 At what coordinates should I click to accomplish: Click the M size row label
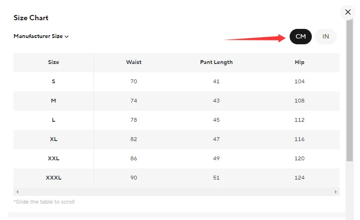[x=53, y=101]
